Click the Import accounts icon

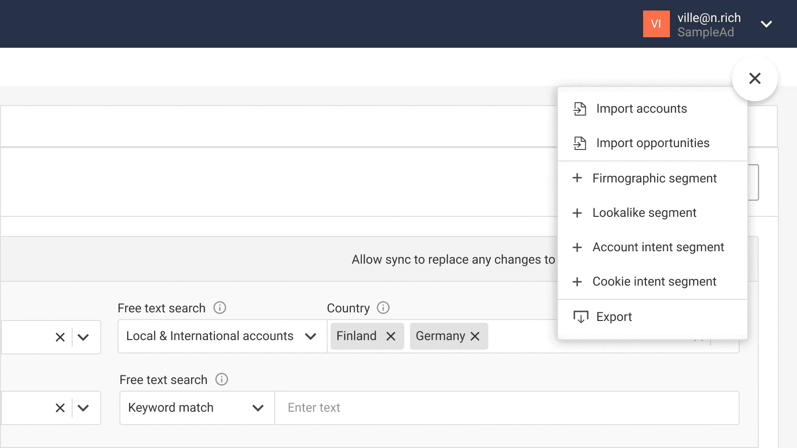click(580, 108)
